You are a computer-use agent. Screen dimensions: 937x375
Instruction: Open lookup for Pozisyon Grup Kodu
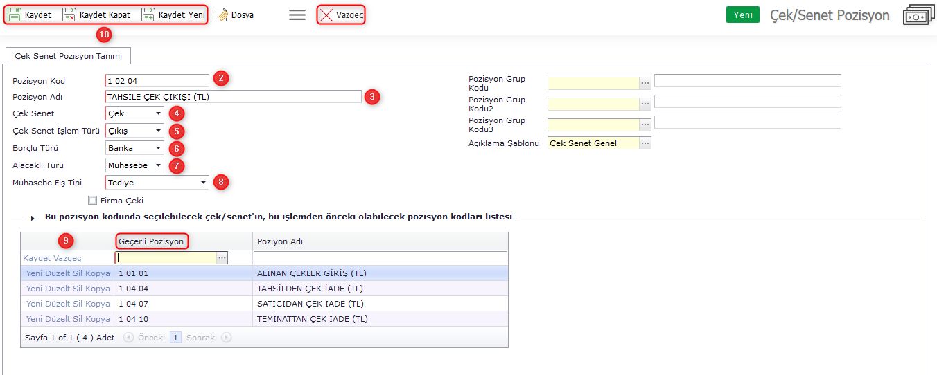coord(645,83)
